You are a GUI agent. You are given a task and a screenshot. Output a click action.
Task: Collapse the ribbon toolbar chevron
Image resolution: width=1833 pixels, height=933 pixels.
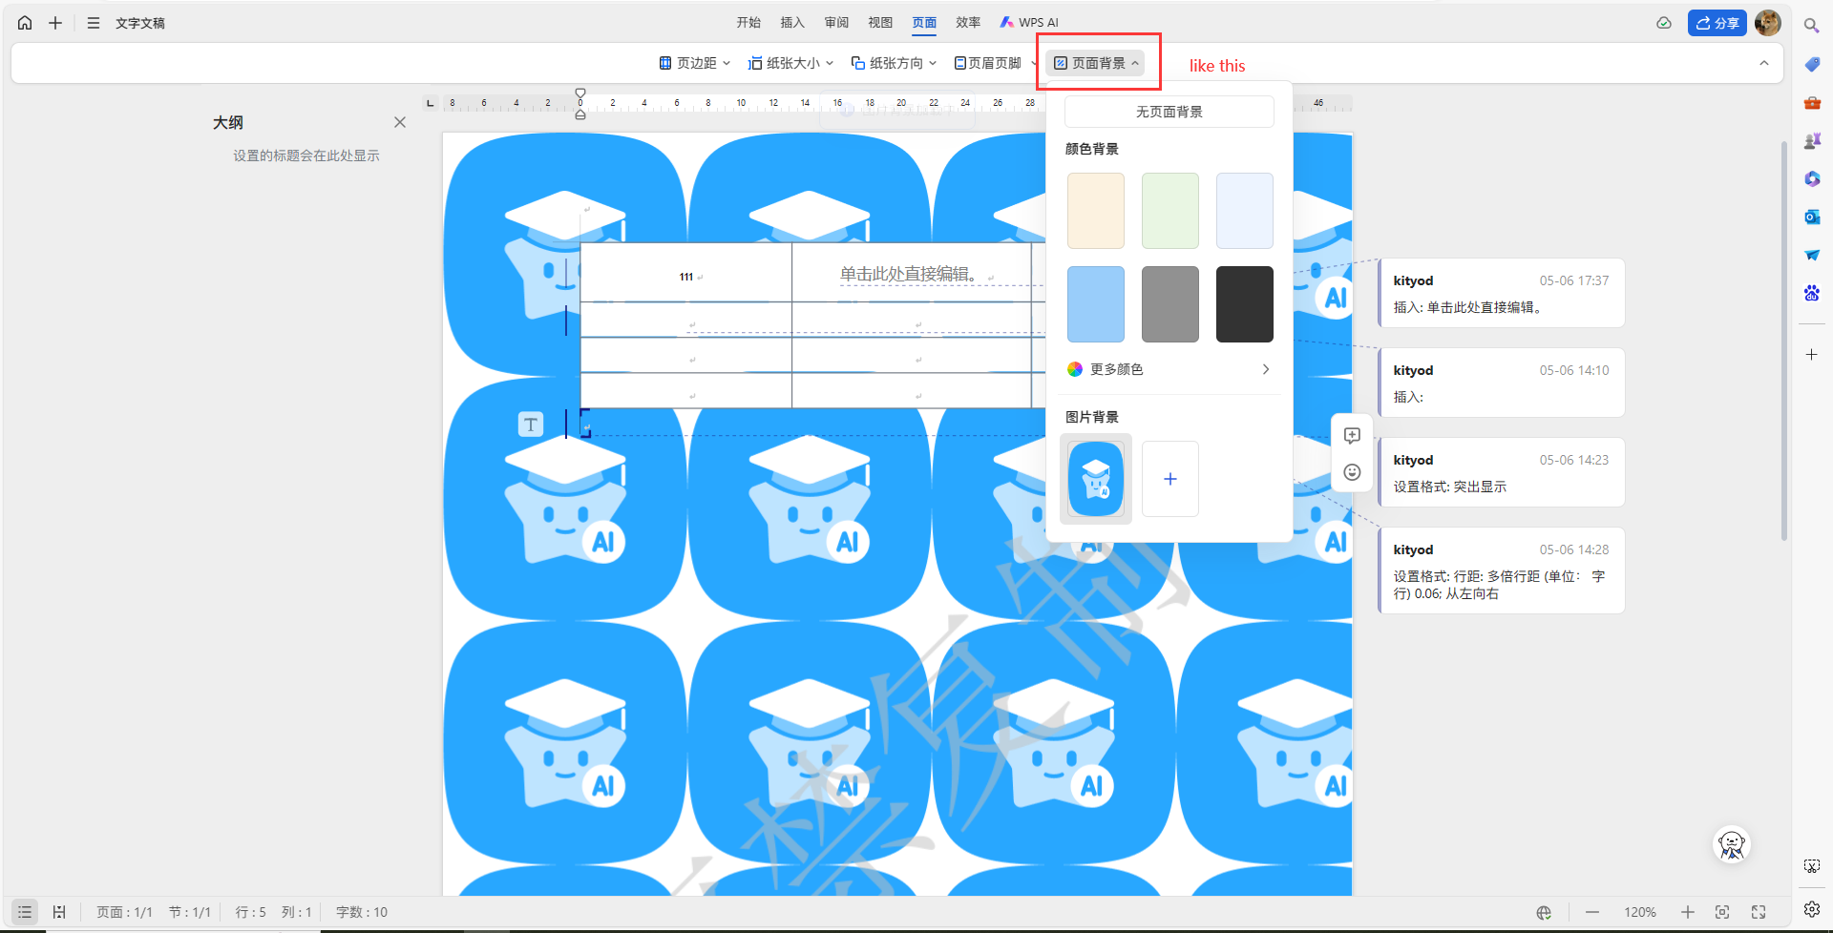tap(1764, 63)
